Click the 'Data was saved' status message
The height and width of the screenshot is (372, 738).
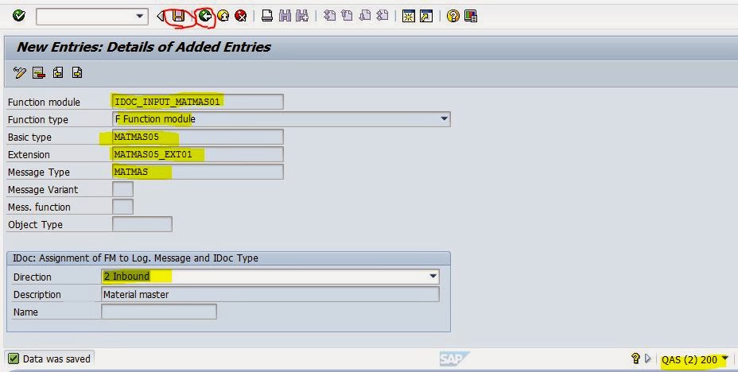[56, 358]
